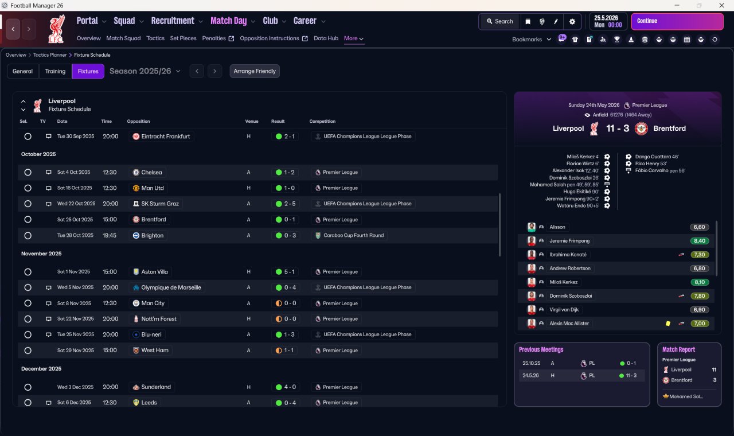Viewport: 734px width, 436px height.
Task: Click the Arrange Friendly button
Action: [x=255, y=71]
